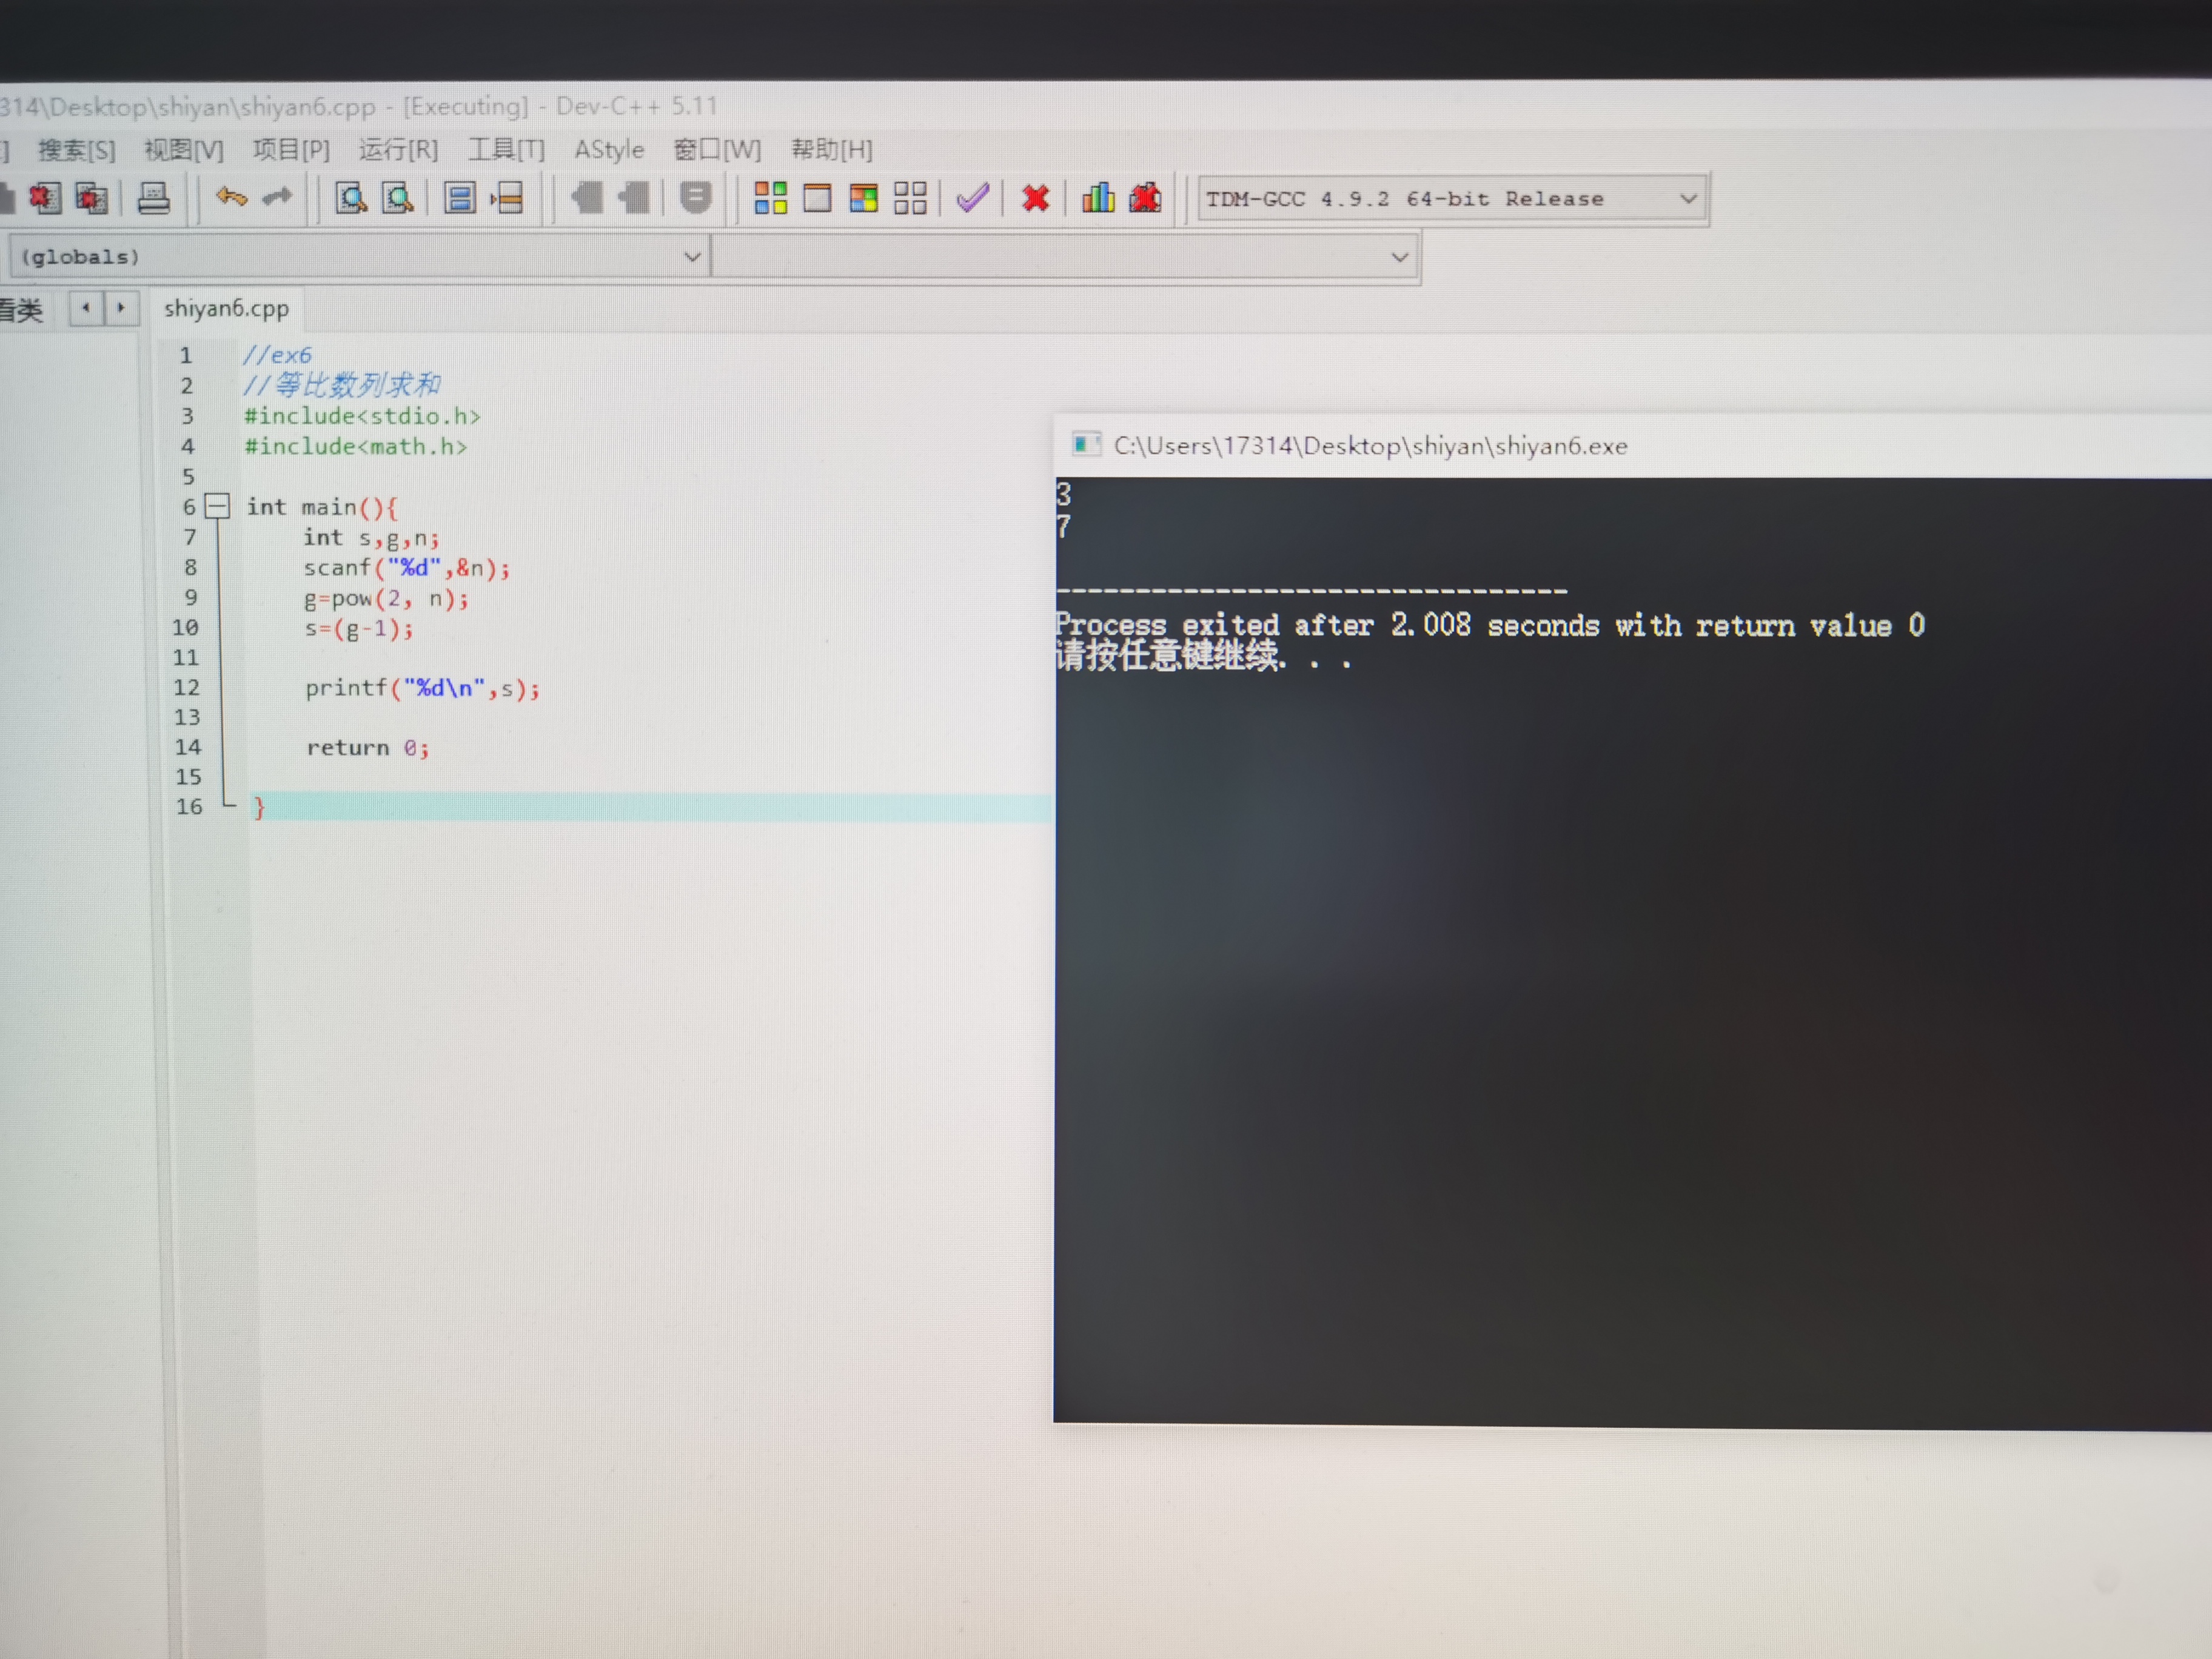Click the Redo arrow icon
This screenshot has height=1659, width=2212.
tap(278, 197)
